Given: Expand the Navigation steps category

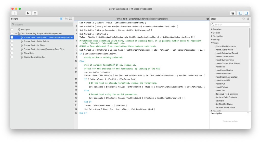Looking at the screenshot, I should (x=212, y=36).
